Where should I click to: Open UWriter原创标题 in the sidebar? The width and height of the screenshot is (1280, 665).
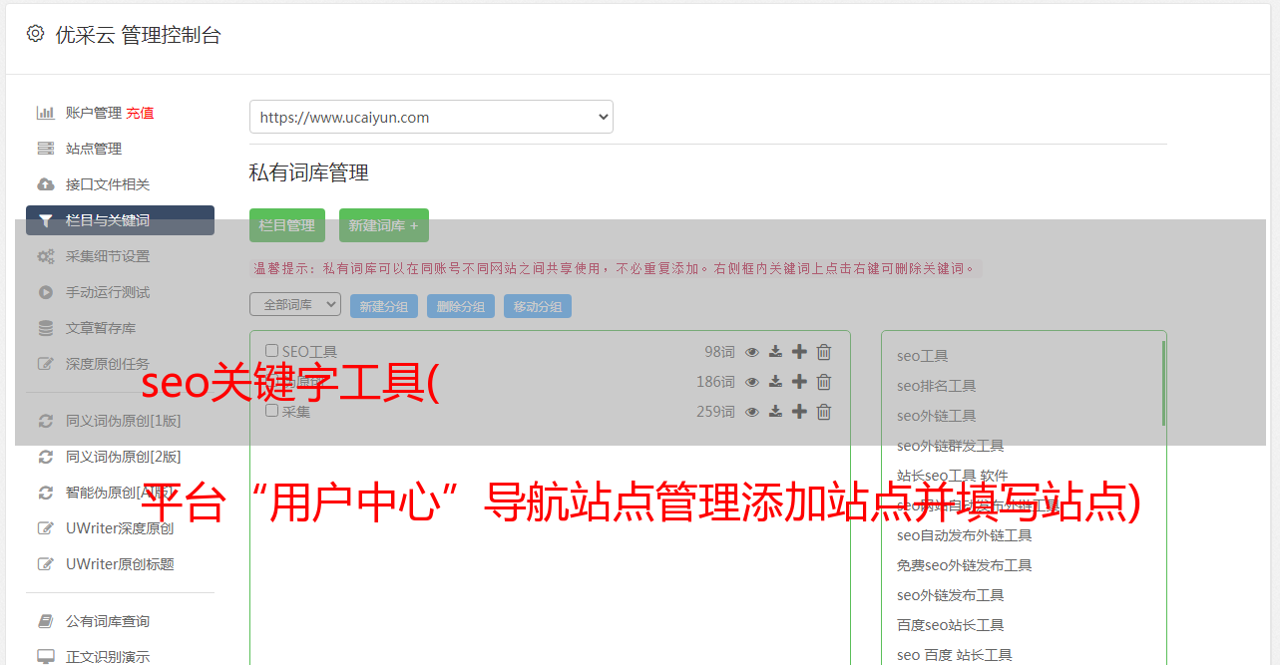(x=120, y=564)
